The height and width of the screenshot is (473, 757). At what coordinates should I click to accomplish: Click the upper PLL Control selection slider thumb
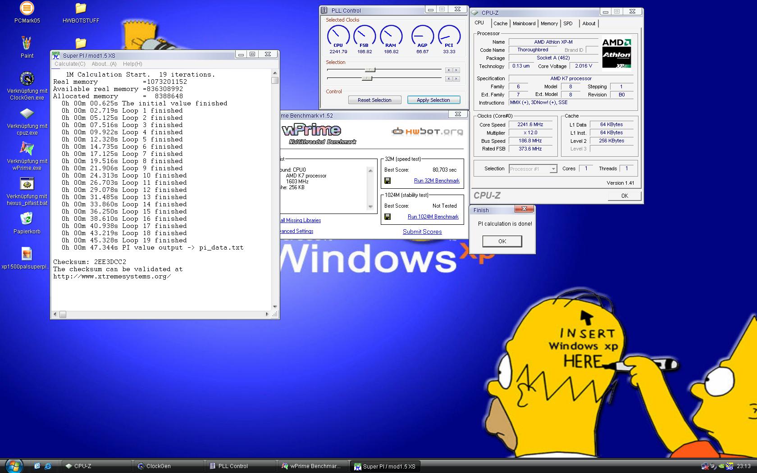coord(370,70)
